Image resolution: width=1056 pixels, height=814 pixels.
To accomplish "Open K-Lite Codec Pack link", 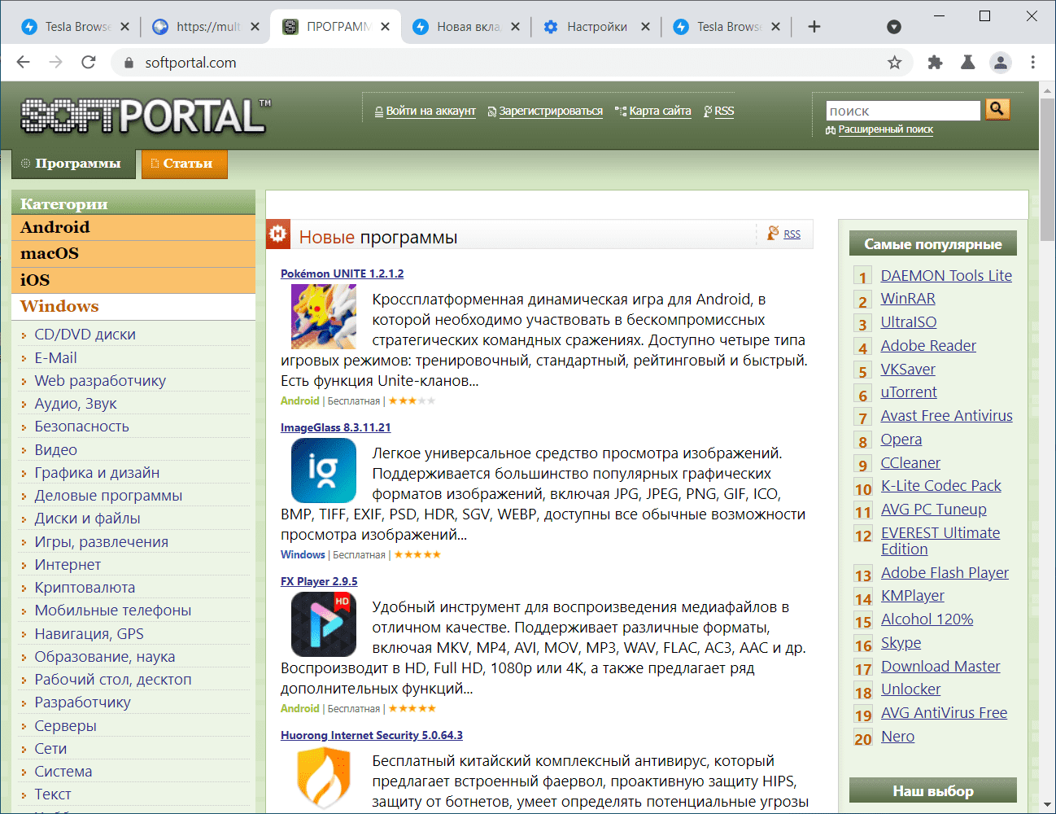I will pos(941,486).
